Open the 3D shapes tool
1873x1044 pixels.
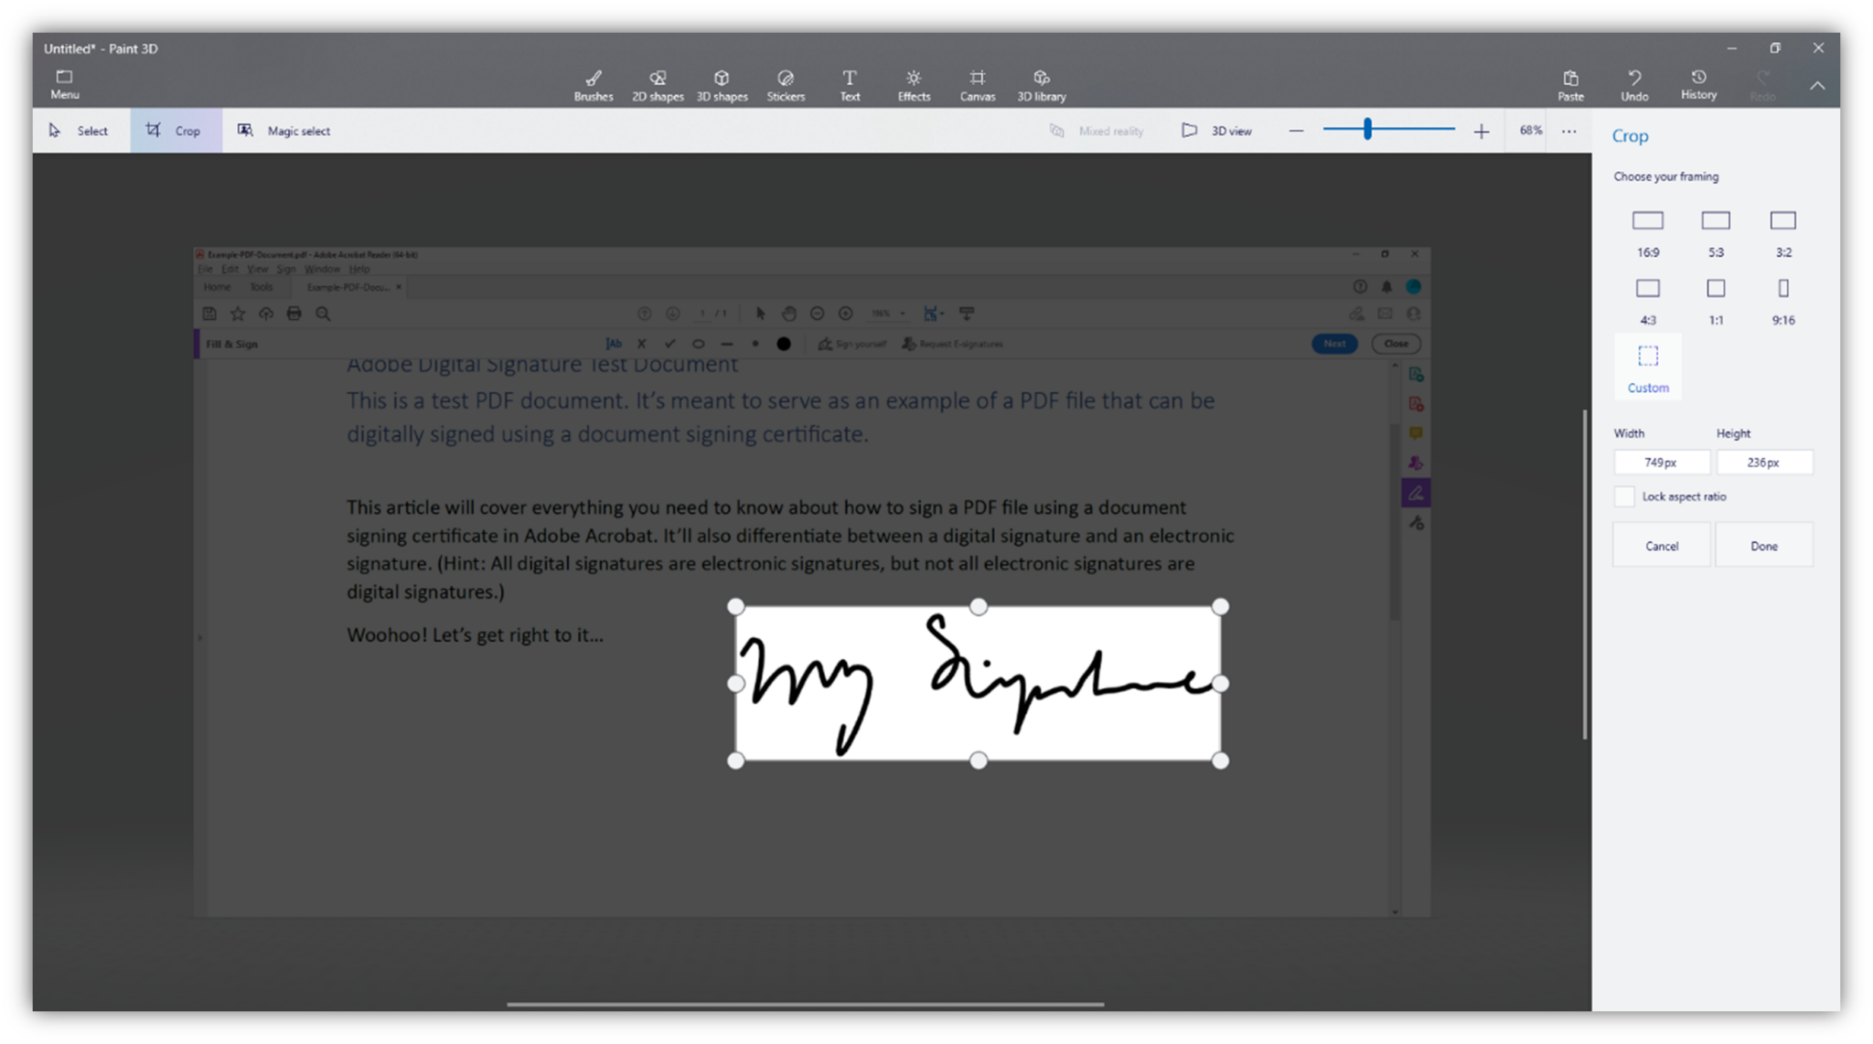tap(722, 84)
